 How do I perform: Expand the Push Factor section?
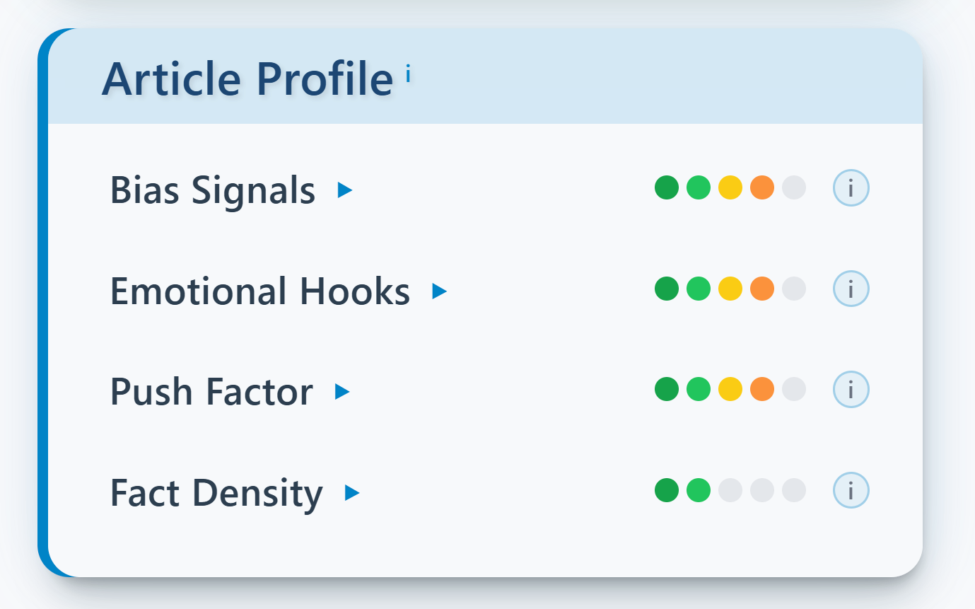342,391
